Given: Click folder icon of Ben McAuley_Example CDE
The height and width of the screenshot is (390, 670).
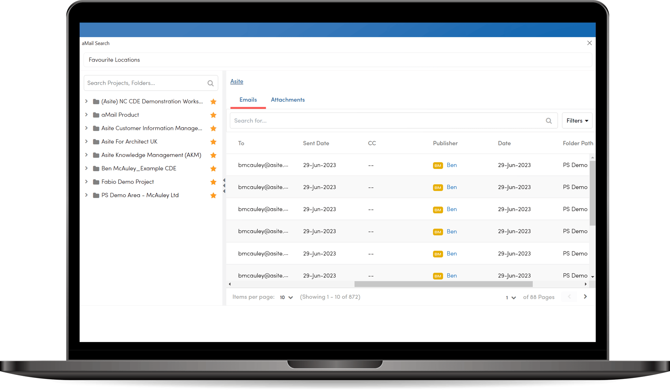Looking at the screenshot, I should [96, 169].
